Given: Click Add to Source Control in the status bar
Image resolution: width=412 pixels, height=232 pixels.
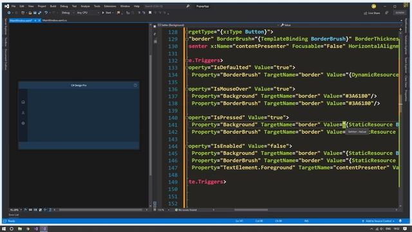Looking at the screenshot, I should (379, 221).
